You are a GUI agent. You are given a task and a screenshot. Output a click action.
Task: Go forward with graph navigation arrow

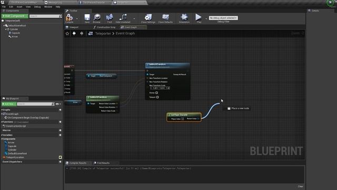pyautogui.click(x=82, y=33)
